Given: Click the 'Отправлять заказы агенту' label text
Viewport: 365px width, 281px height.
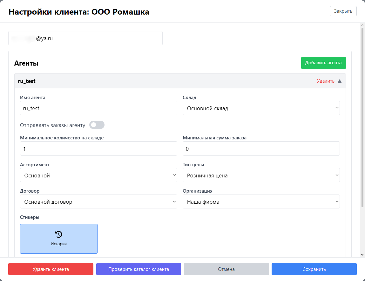Looking at the screenshot, I should (53, 125).
